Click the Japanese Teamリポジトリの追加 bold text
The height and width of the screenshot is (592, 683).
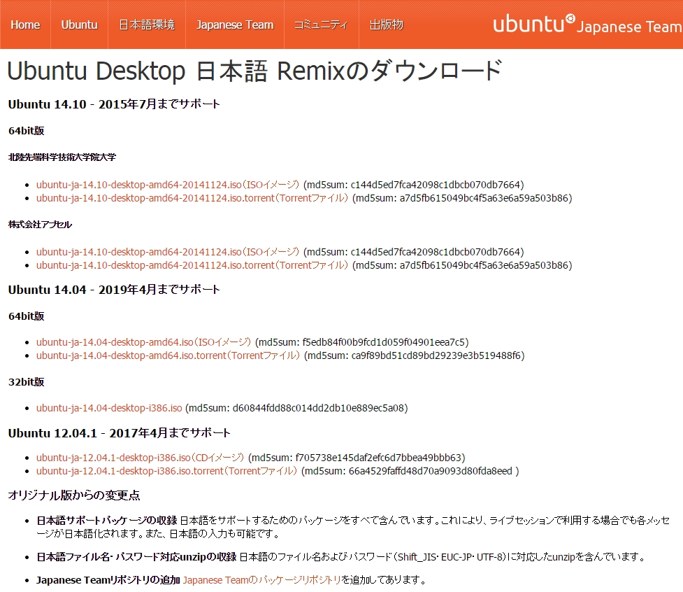pos(108,580)
